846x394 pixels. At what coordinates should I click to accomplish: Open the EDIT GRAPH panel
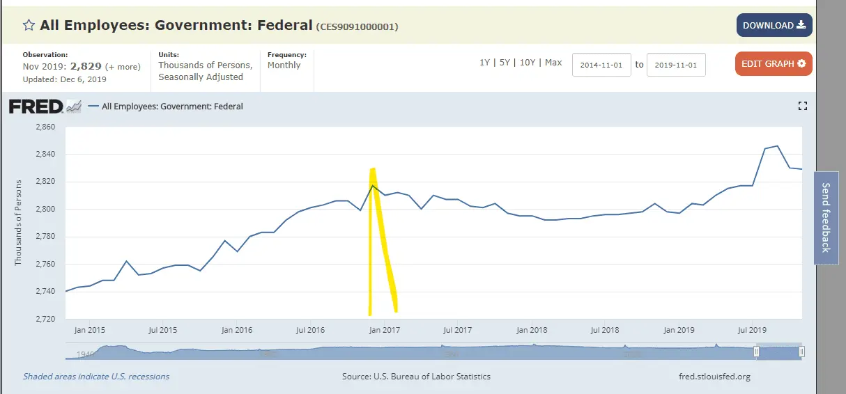(773, 64)
